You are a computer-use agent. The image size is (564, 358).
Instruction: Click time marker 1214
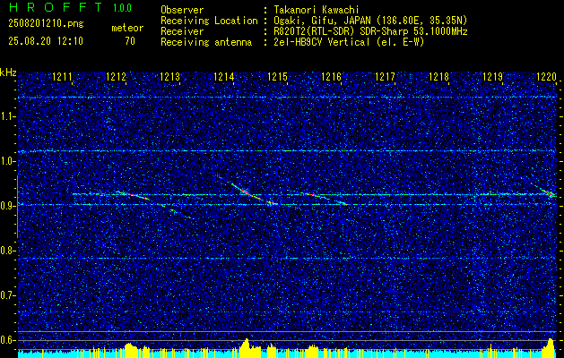pyautogui.click(x=224, y=76)
